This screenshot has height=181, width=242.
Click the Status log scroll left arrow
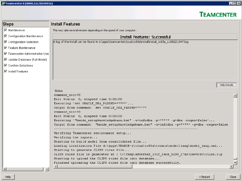click(56, 166)
